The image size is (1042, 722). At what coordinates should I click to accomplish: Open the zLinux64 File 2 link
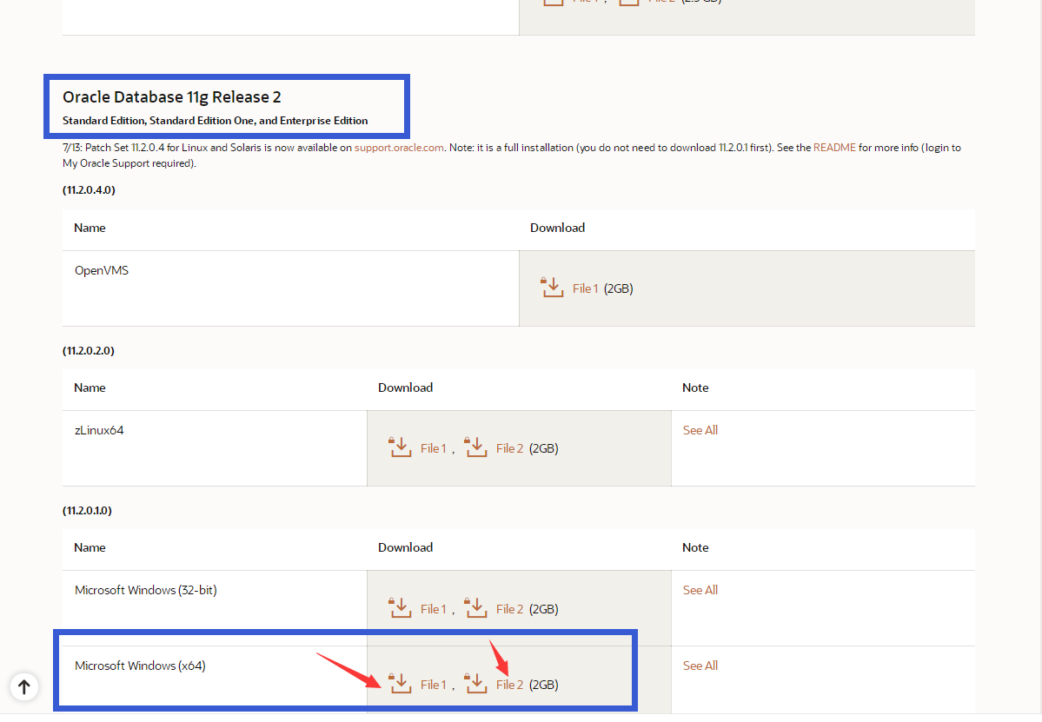(510, 448)
